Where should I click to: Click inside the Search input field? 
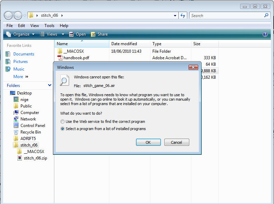click(x=225, y=15)
